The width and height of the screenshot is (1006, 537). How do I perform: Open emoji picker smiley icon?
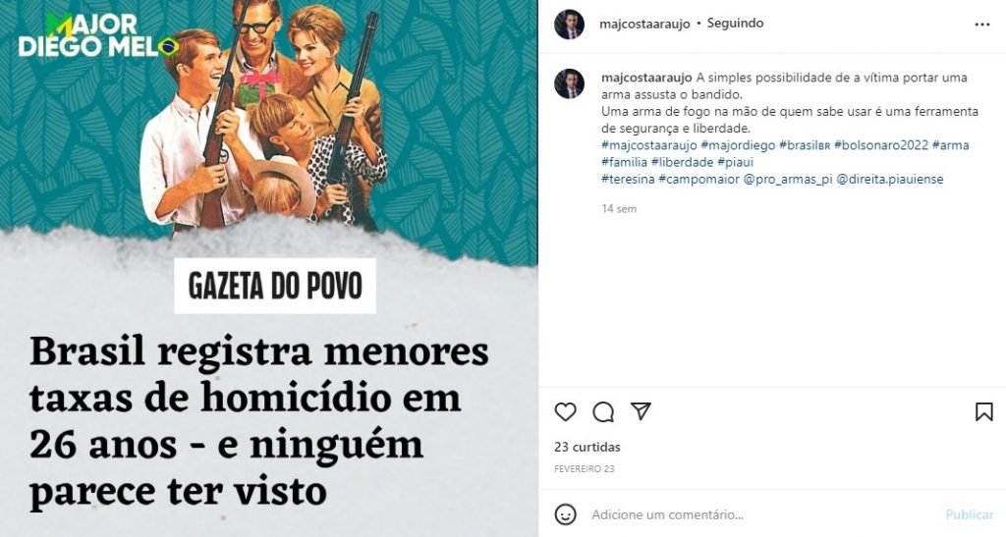pos(565,514)
